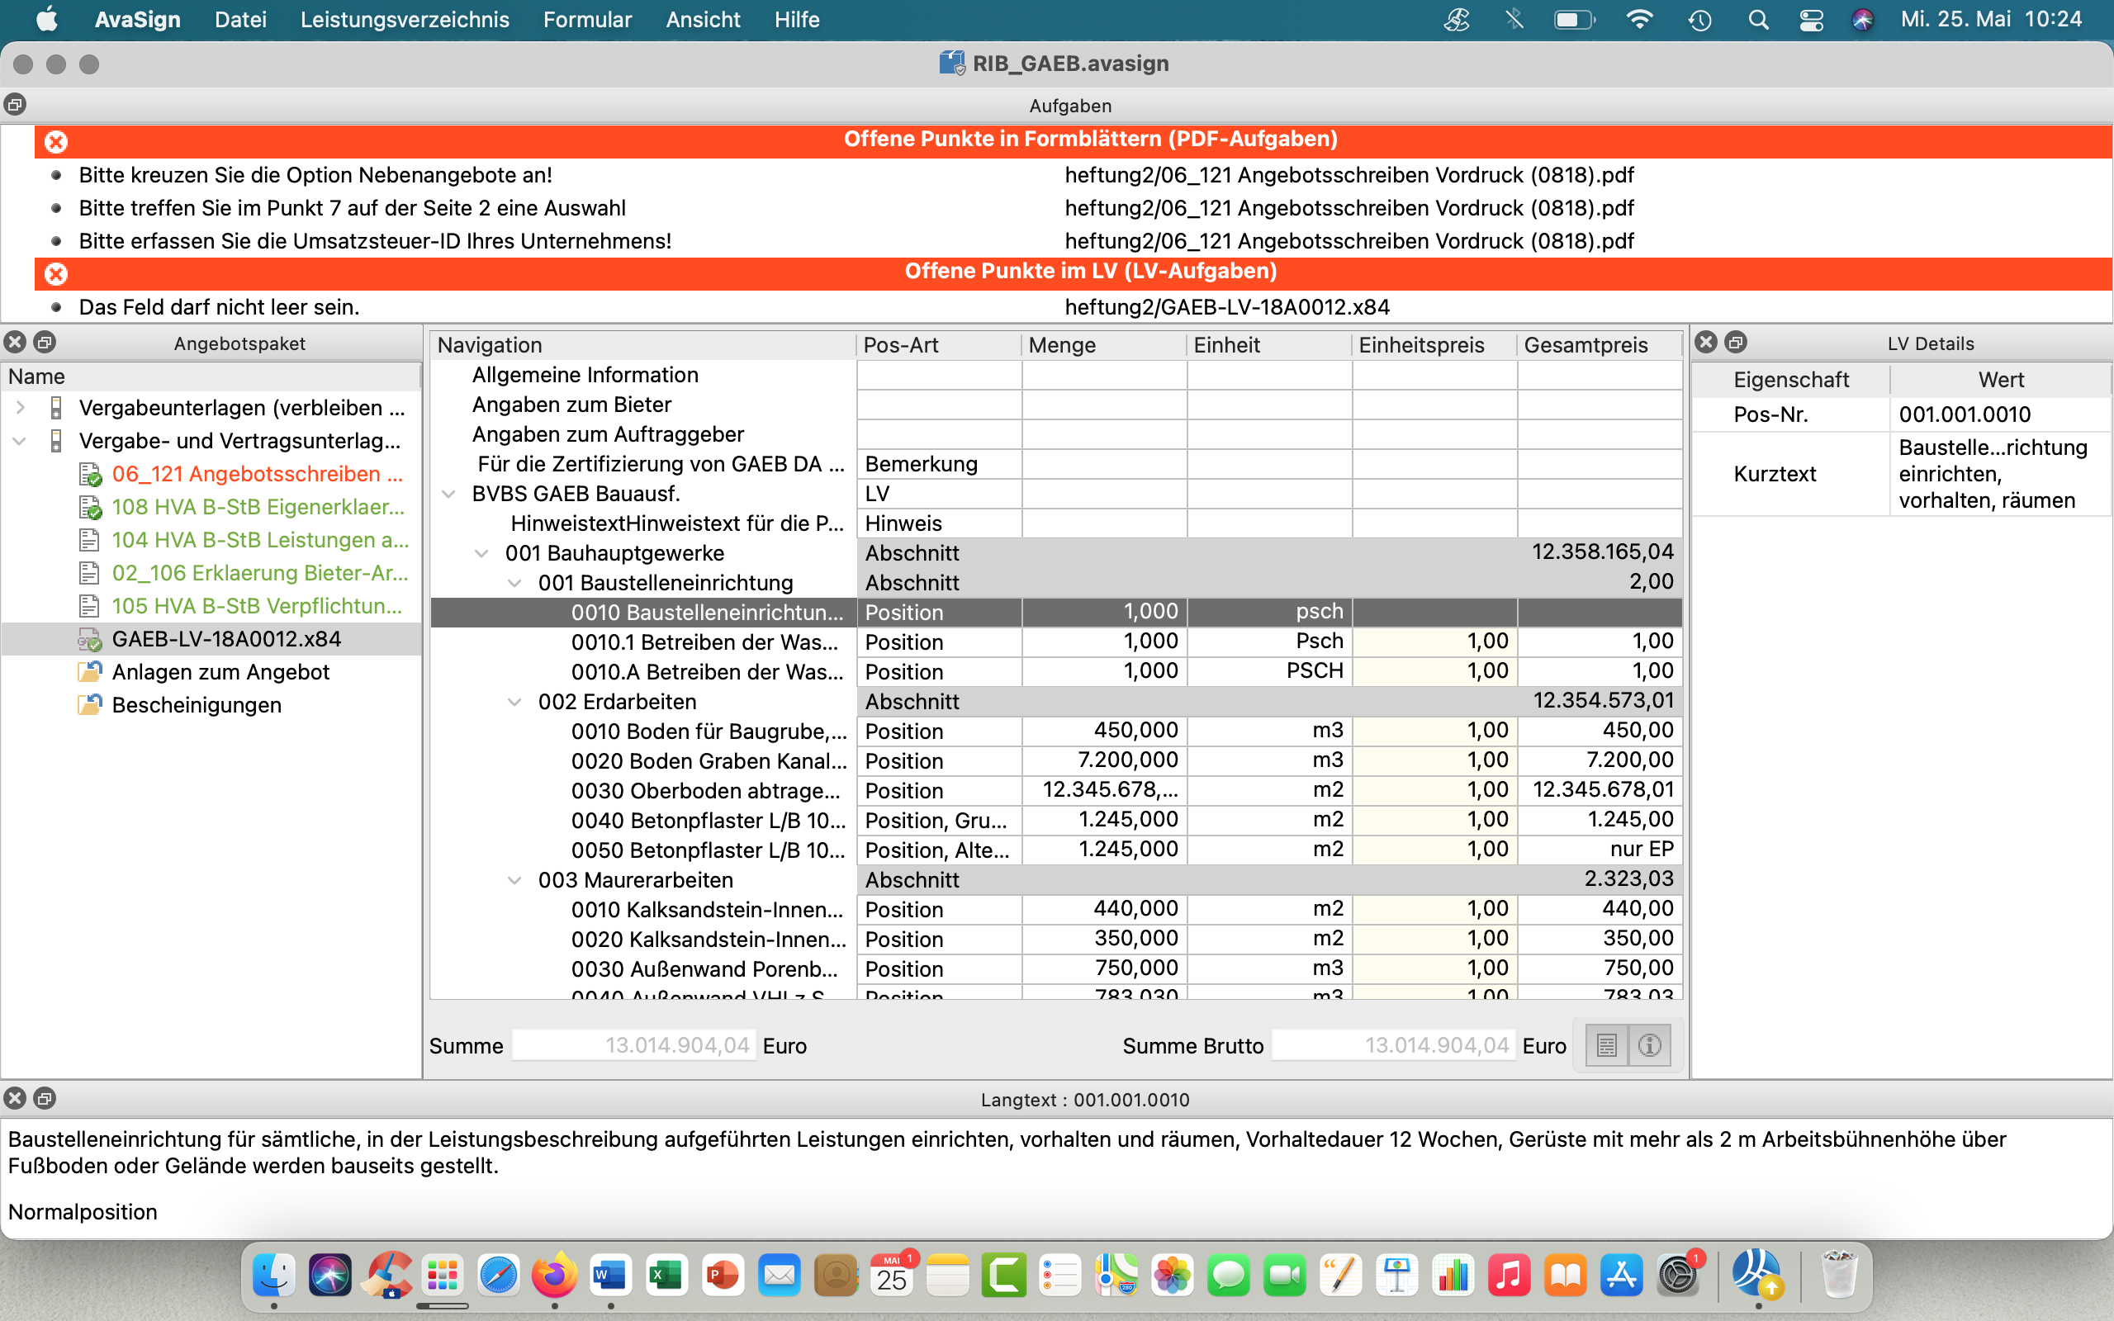
Task: Select row 0040 Betonpflaster L/B 10
Action: click(x=1056, y=820)
